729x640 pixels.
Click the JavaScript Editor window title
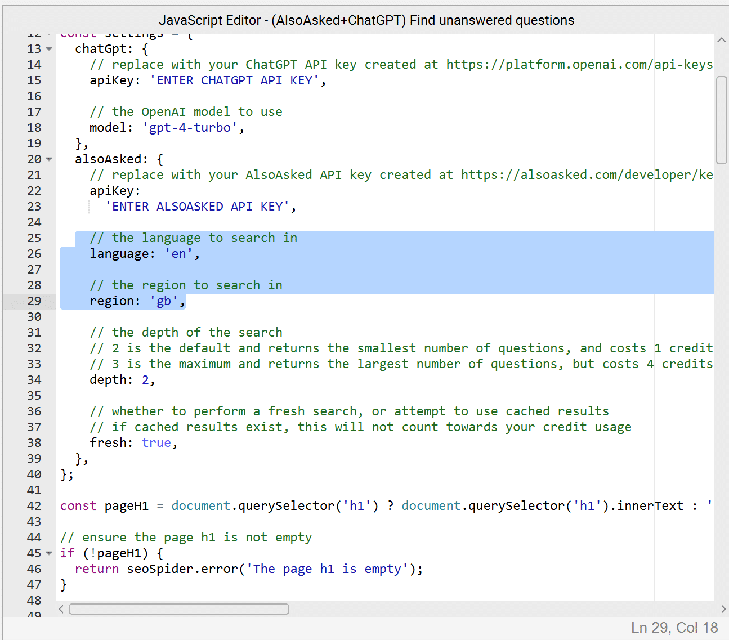pyautogui.click(x=366, y=20)
